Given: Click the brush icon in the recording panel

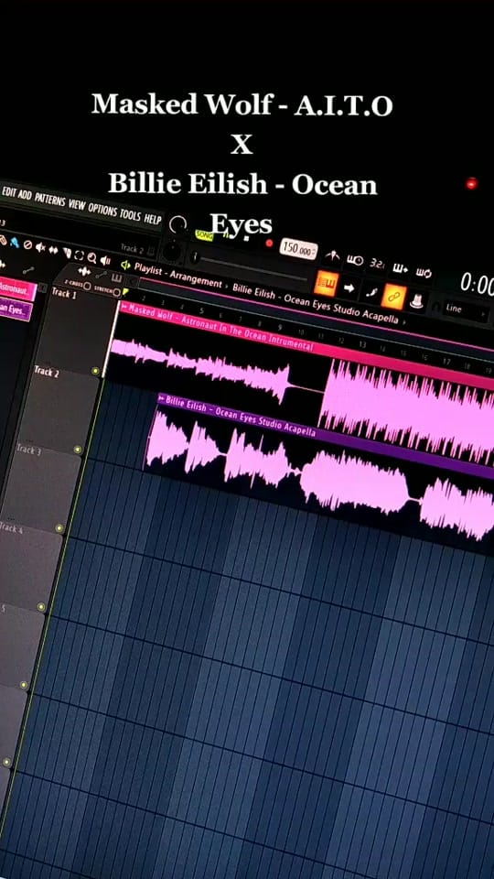Looking at the screenshot, I should (371, 293).
